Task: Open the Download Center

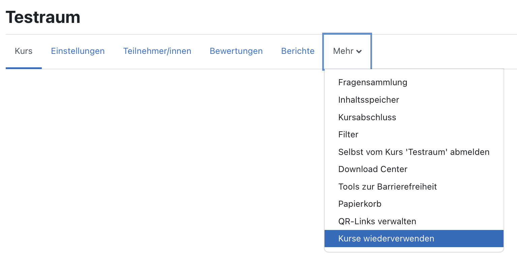Action: pos(373,169)
